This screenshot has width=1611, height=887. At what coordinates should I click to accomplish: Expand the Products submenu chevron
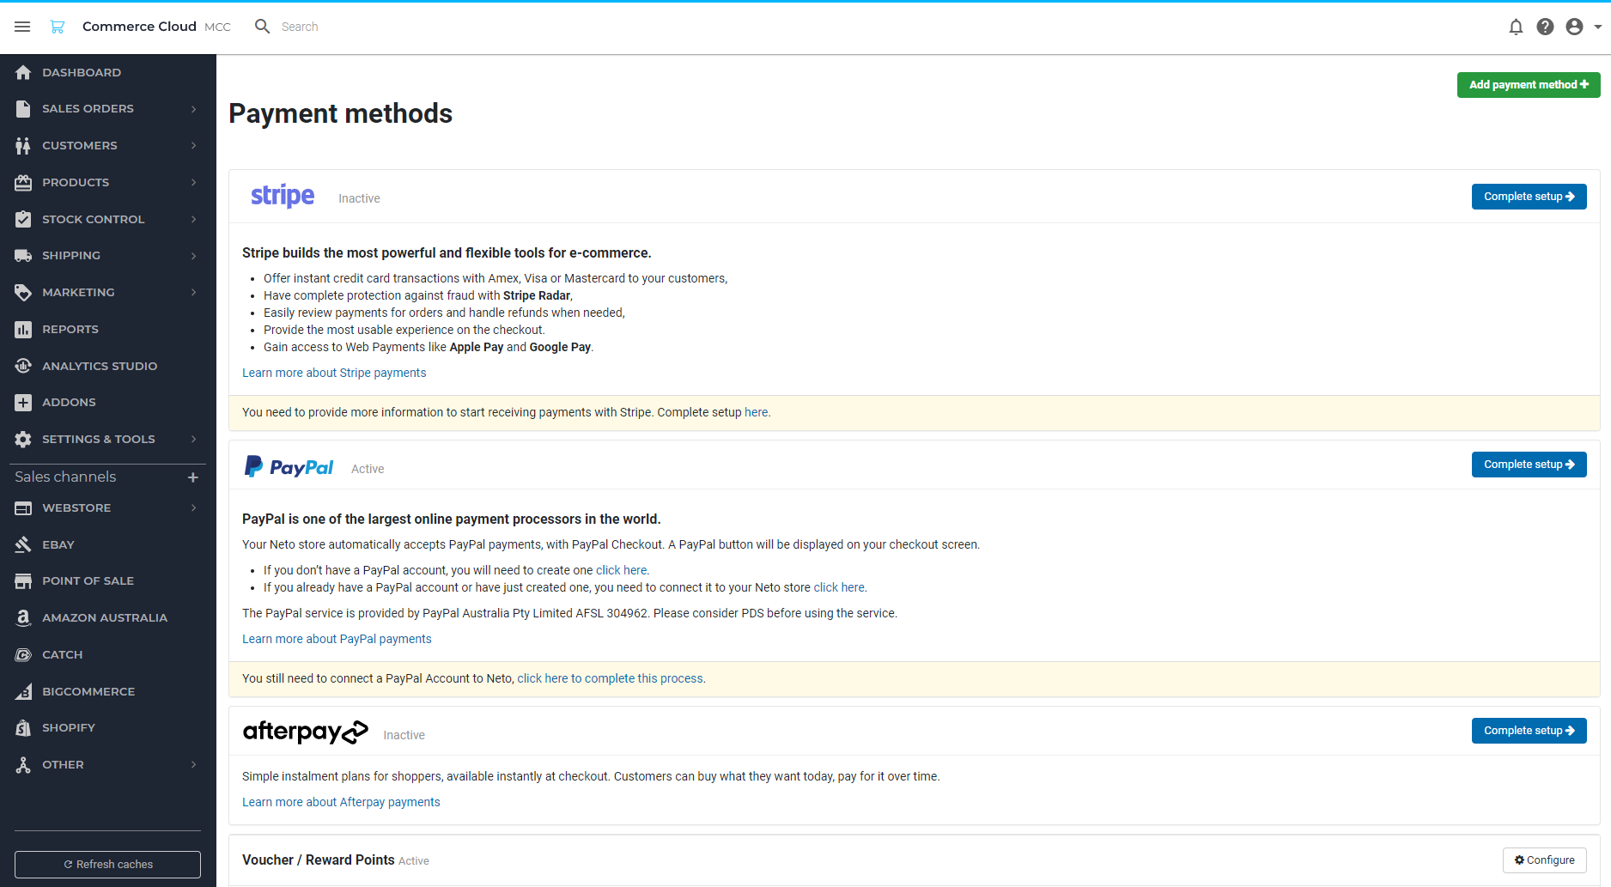[194, 182]
